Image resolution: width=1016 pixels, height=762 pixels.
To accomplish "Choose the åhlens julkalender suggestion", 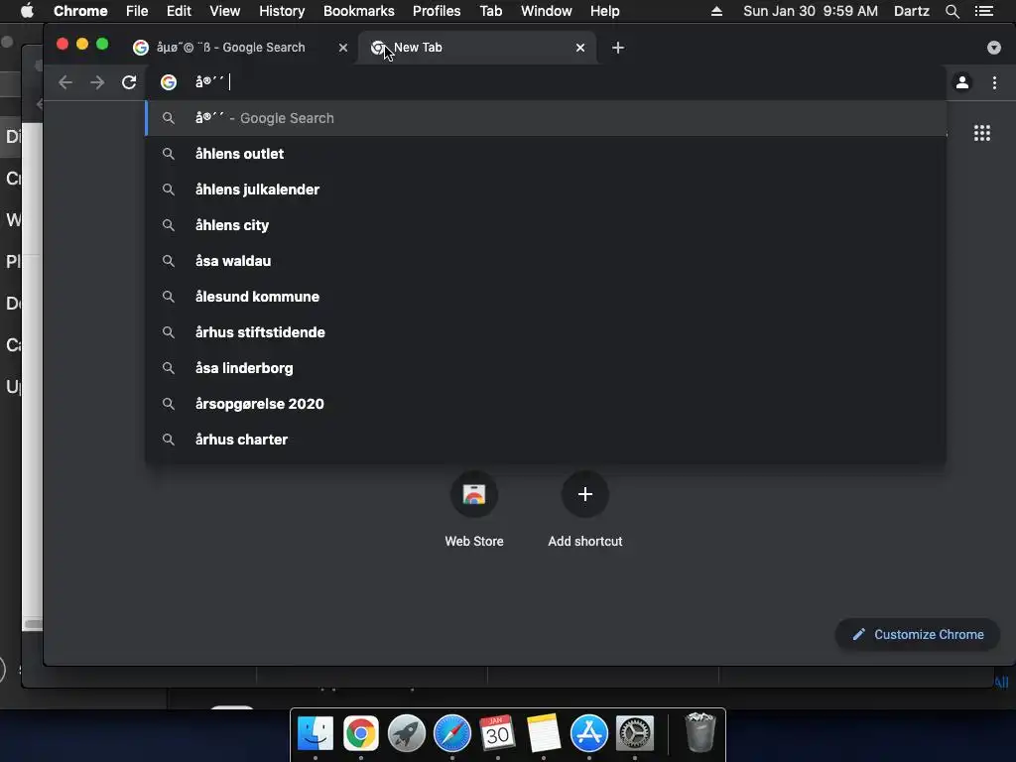I will click(546, 190).
